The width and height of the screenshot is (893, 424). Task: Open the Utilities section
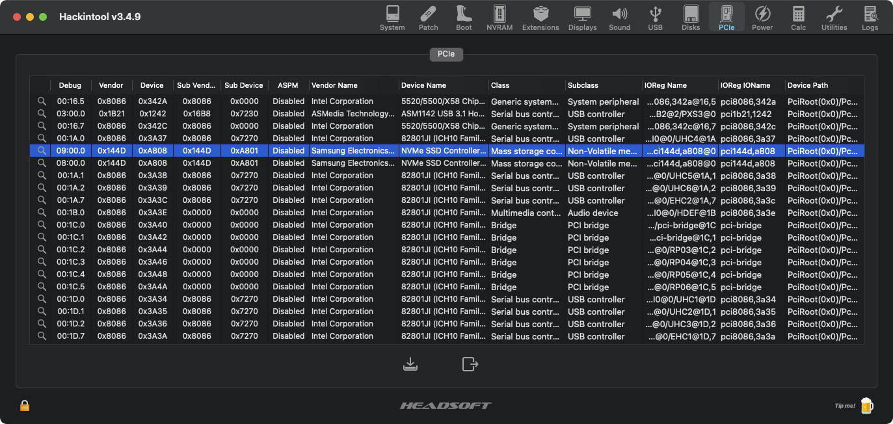834,18
